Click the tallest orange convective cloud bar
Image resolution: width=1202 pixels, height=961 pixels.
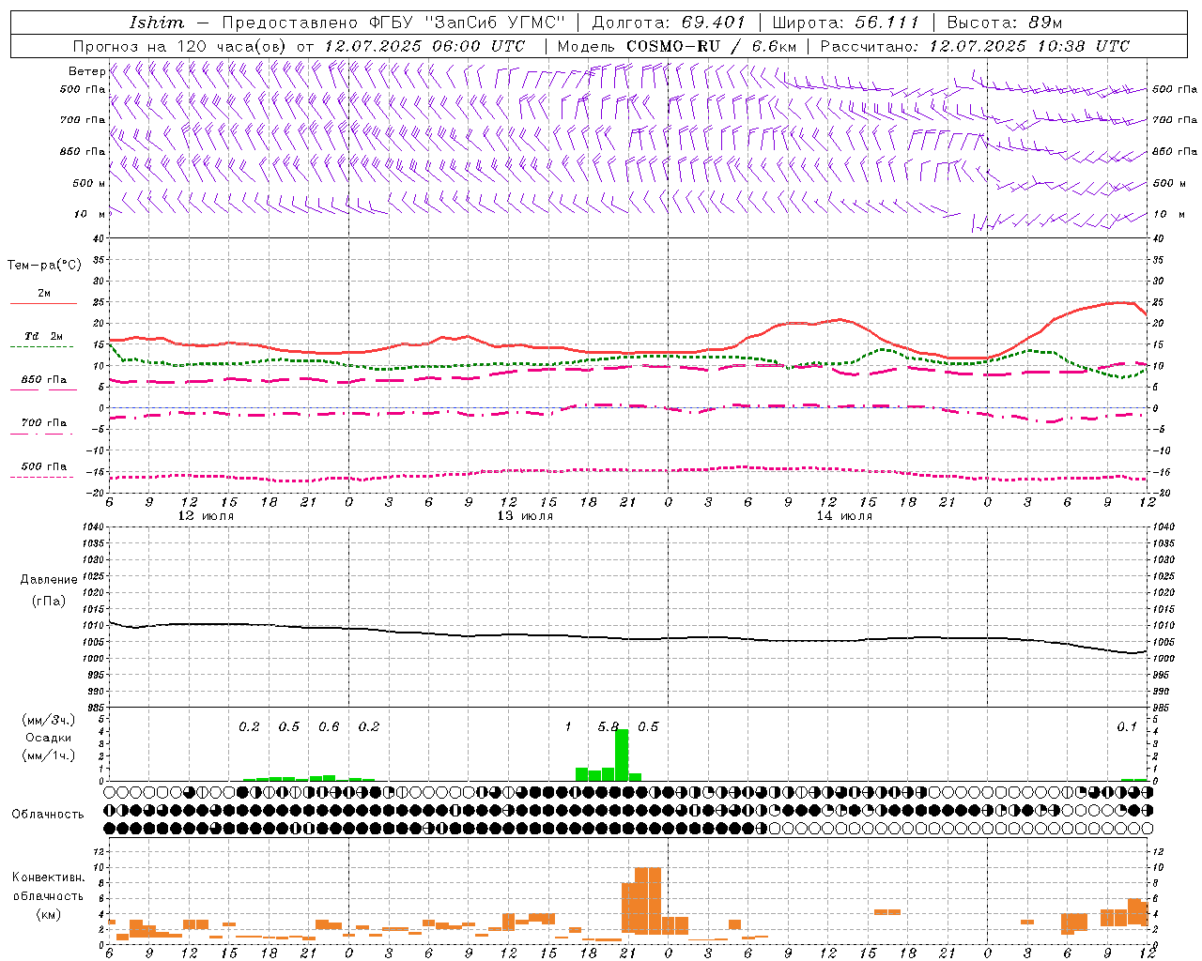pos(648,901)
